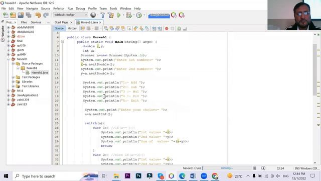This screenshot has height=181, width=321.
Task: Click the Comment editor toolbar icon
Action: point(179,29)
